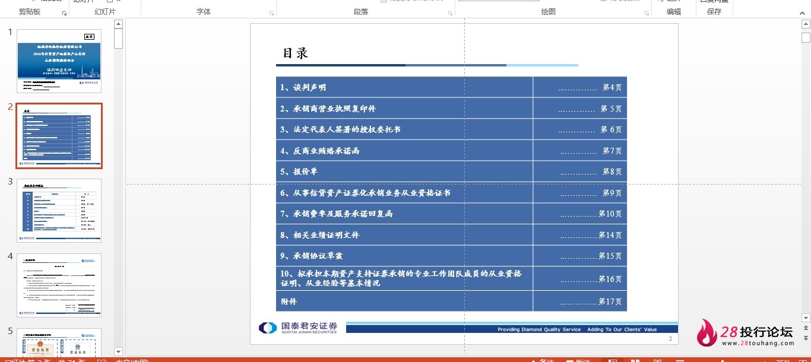
Task: Open the 字体 group dialog launcher
Action: pyautogui.click(x=271, y=12)
